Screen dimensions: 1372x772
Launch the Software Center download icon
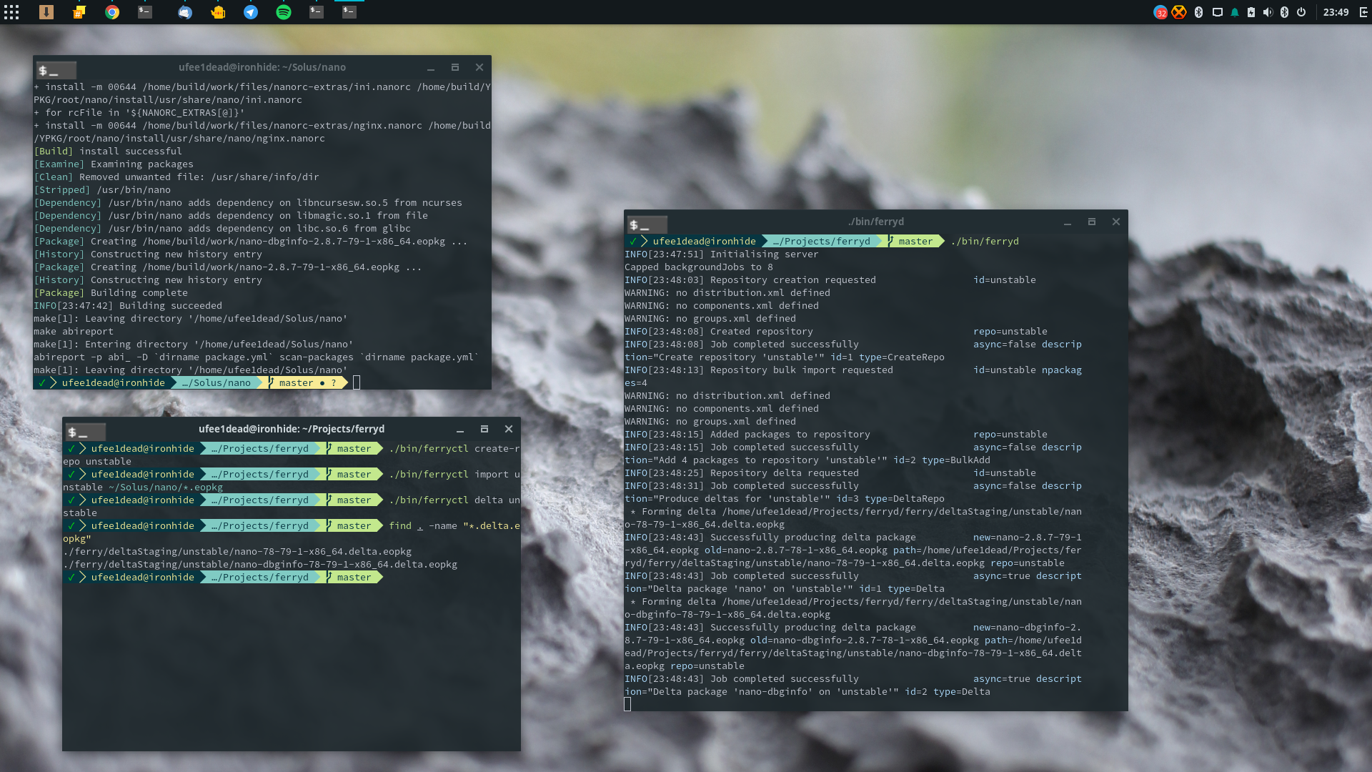coord(46,12)
